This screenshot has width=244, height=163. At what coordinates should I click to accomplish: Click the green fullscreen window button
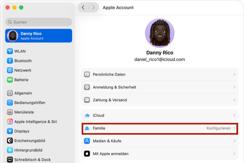click(21, 7)
